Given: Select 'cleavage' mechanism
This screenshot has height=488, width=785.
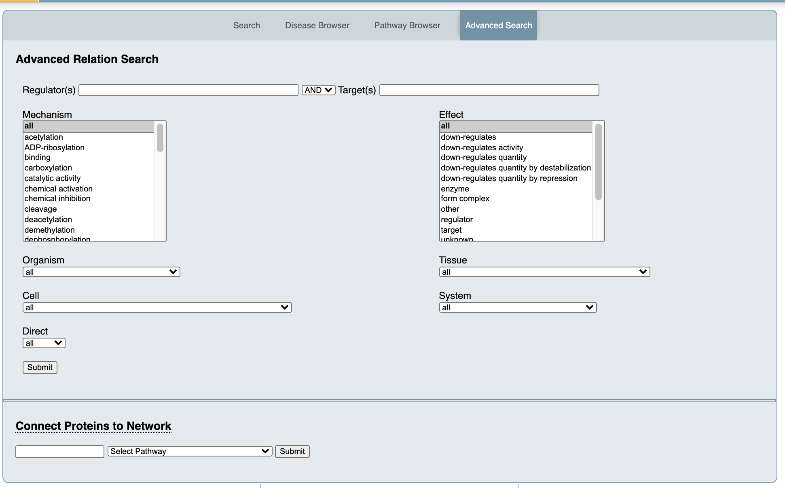Looking at the screenshot, I should click(89, 209).
